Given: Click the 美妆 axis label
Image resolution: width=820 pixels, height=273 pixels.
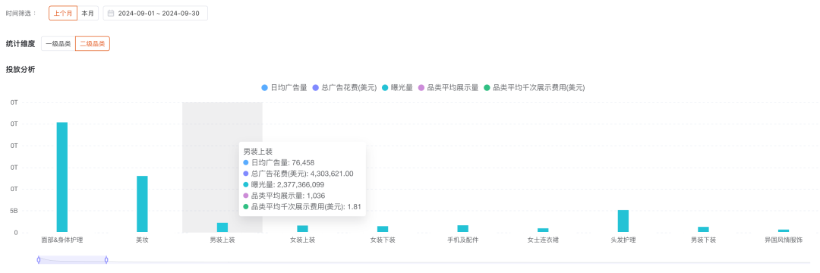Looking at the screenshot, I should point(142,240).
